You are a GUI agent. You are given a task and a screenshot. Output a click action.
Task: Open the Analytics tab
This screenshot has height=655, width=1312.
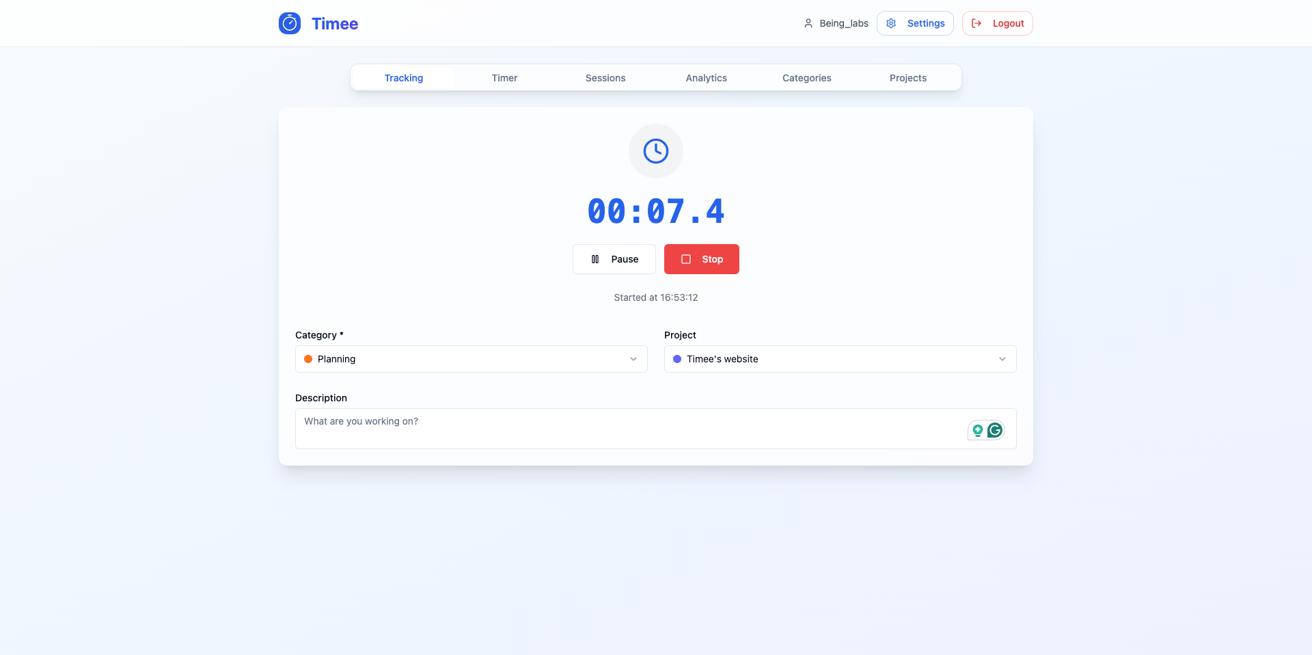coord(706,78)
